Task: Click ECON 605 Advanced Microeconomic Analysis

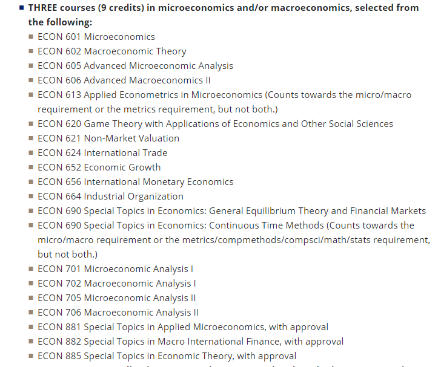Action: [x=135, y=66]
